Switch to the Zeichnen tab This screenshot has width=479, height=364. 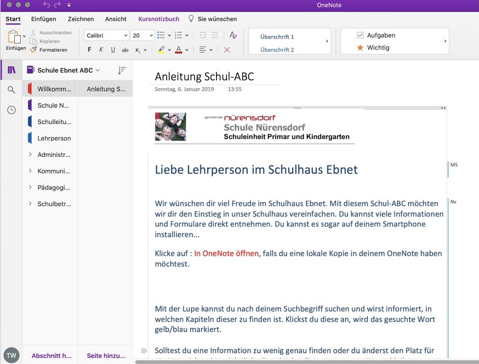pos(81,19)
